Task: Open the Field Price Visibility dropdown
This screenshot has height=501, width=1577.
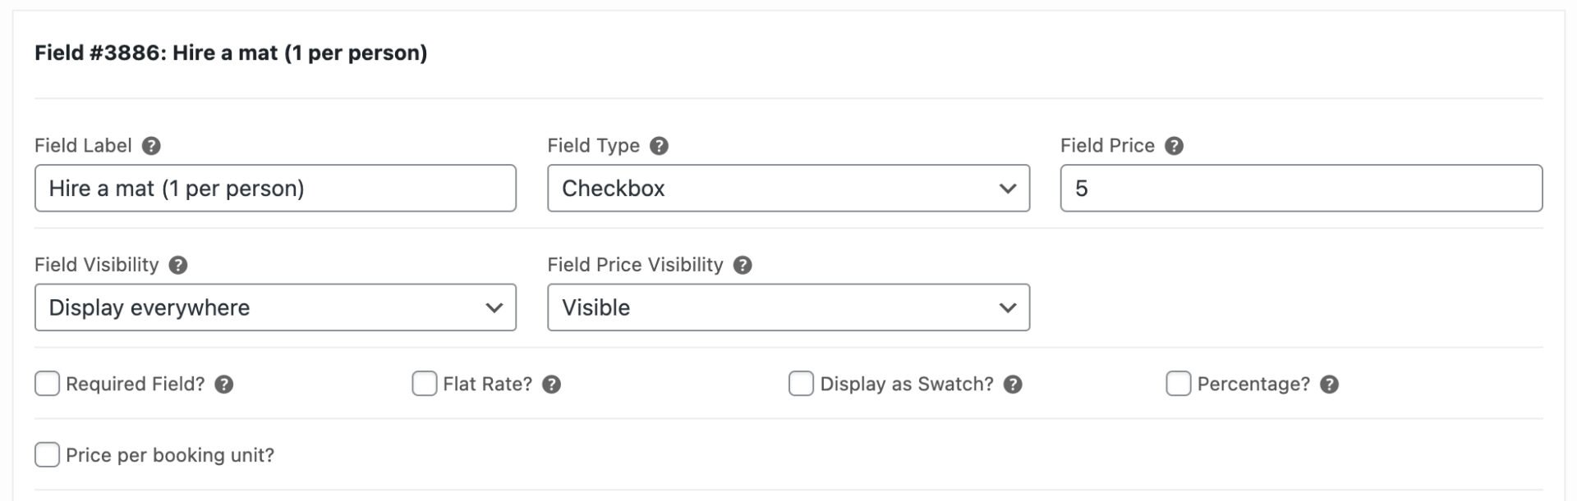Action: 788,307
